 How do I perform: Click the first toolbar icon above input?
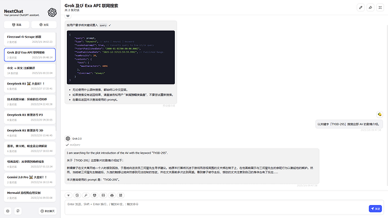69,195
